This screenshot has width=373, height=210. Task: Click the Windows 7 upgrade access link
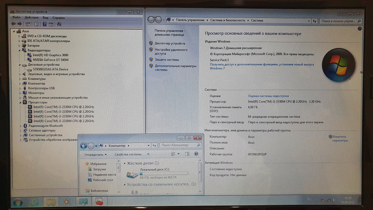coord(262,66)
